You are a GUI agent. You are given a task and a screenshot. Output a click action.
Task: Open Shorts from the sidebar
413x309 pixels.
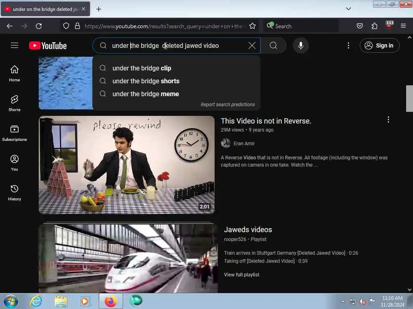pos(15,103)
